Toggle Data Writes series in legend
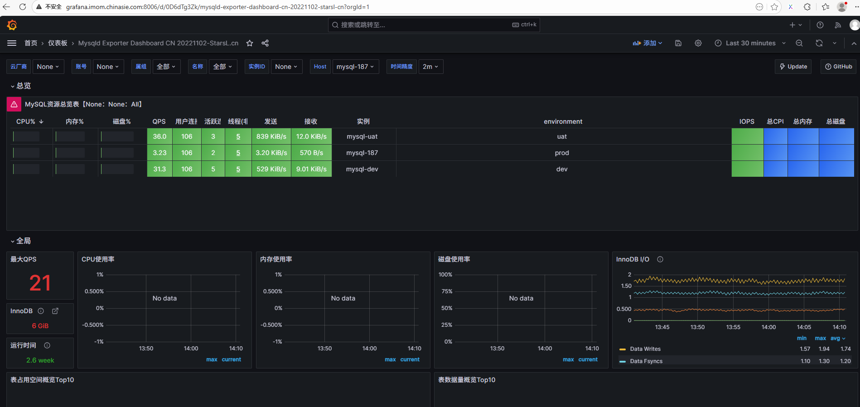Viewport: 860px width, 407px height. (x=645, y=349)
